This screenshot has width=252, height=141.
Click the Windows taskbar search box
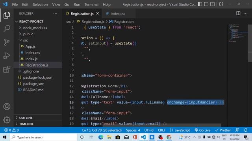click(x=43, y=137)
